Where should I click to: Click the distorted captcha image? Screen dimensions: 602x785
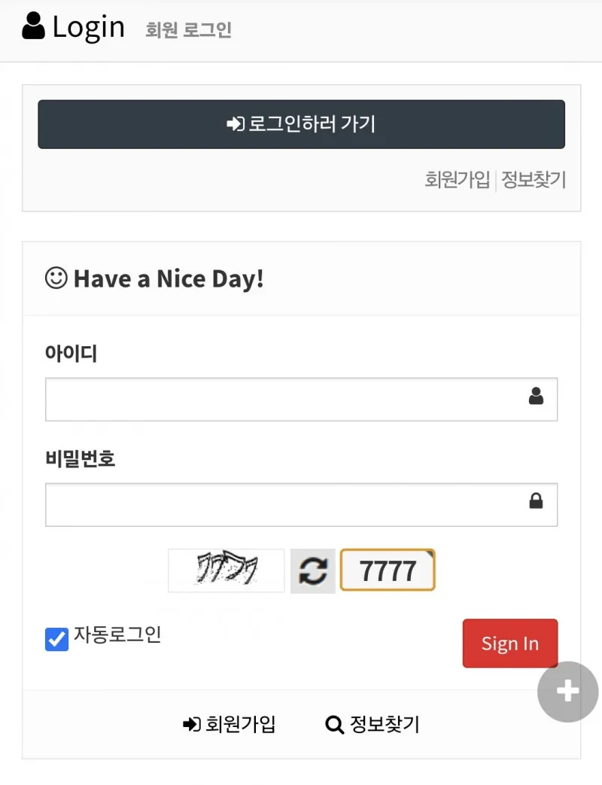coord(227,570)
